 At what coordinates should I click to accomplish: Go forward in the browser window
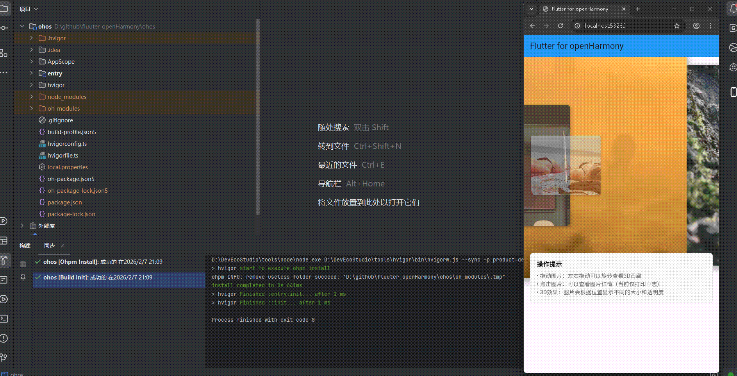(x=546, y=26)
